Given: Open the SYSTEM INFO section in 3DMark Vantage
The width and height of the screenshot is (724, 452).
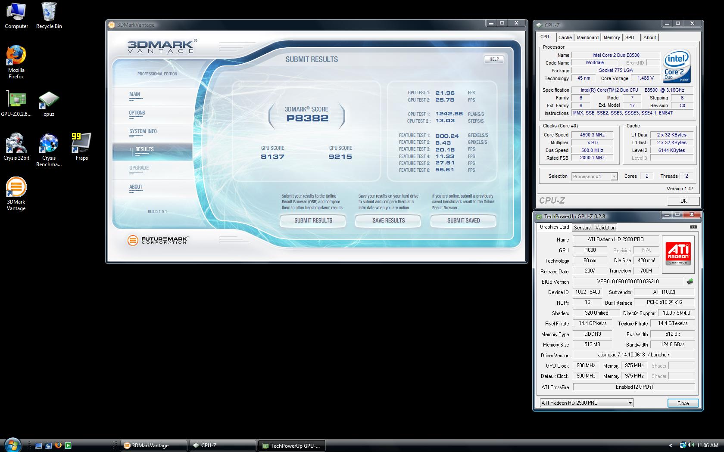Looking at the screenshot, I should pos(152,133).
